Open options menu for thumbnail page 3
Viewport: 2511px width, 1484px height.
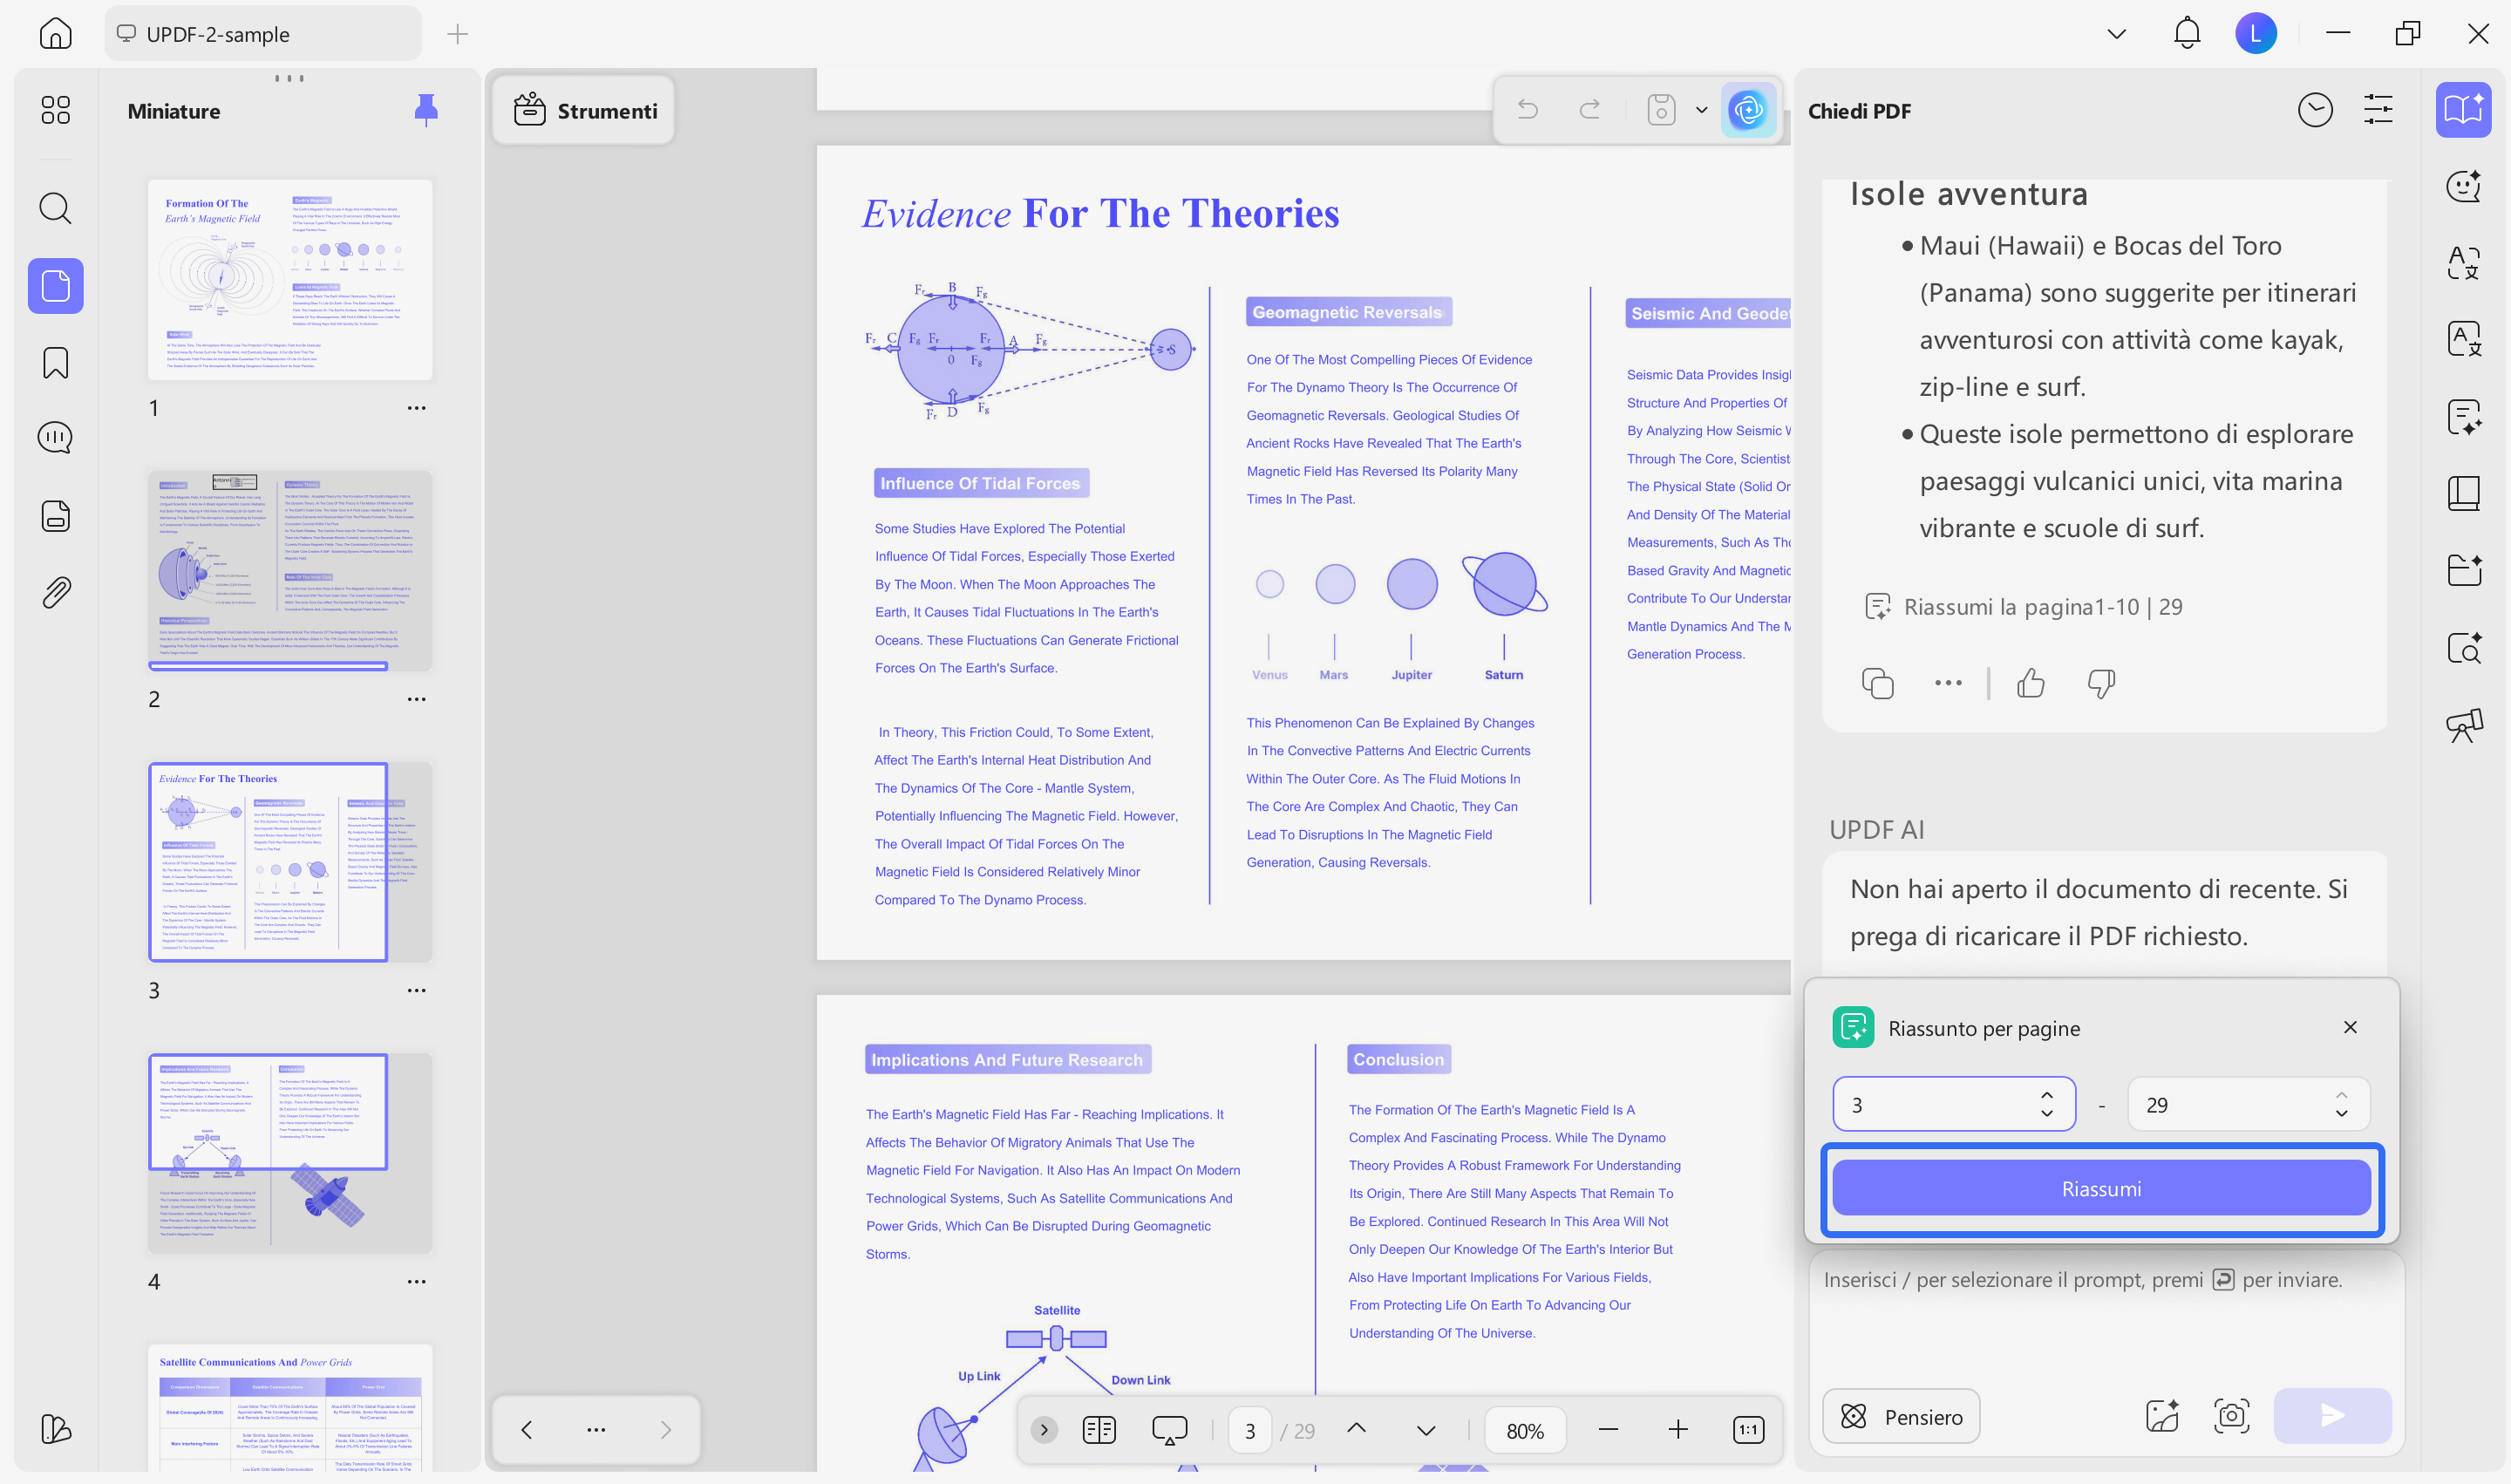click(416, 990)
